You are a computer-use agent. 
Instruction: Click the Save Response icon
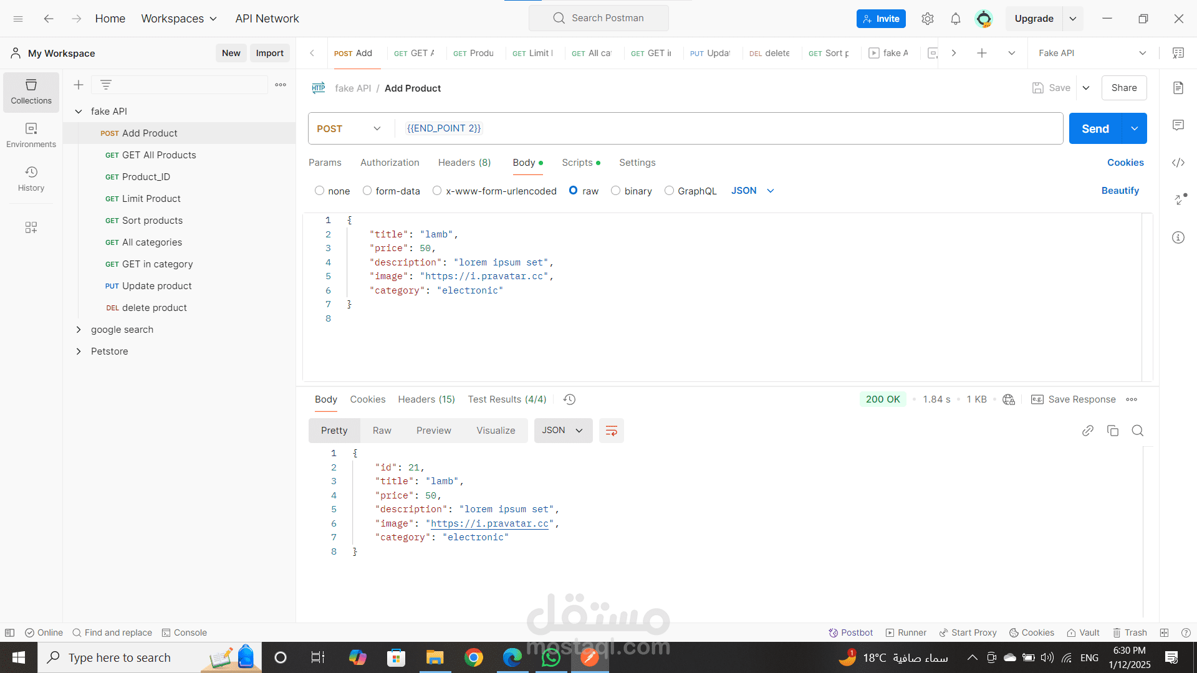[x=1037, y=399]
